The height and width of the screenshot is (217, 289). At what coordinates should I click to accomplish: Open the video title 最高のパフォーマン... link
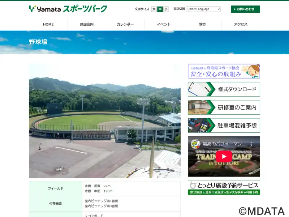[224, 144]
